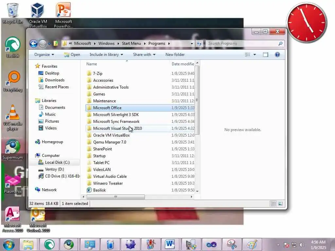Screen dimensions: 335x251
Task: Select the Games folder
Action: tap(140, 94)
